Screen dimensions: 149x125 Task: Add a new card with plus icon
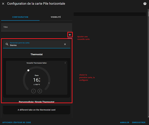pyautogui.click(x=70, y=35)
